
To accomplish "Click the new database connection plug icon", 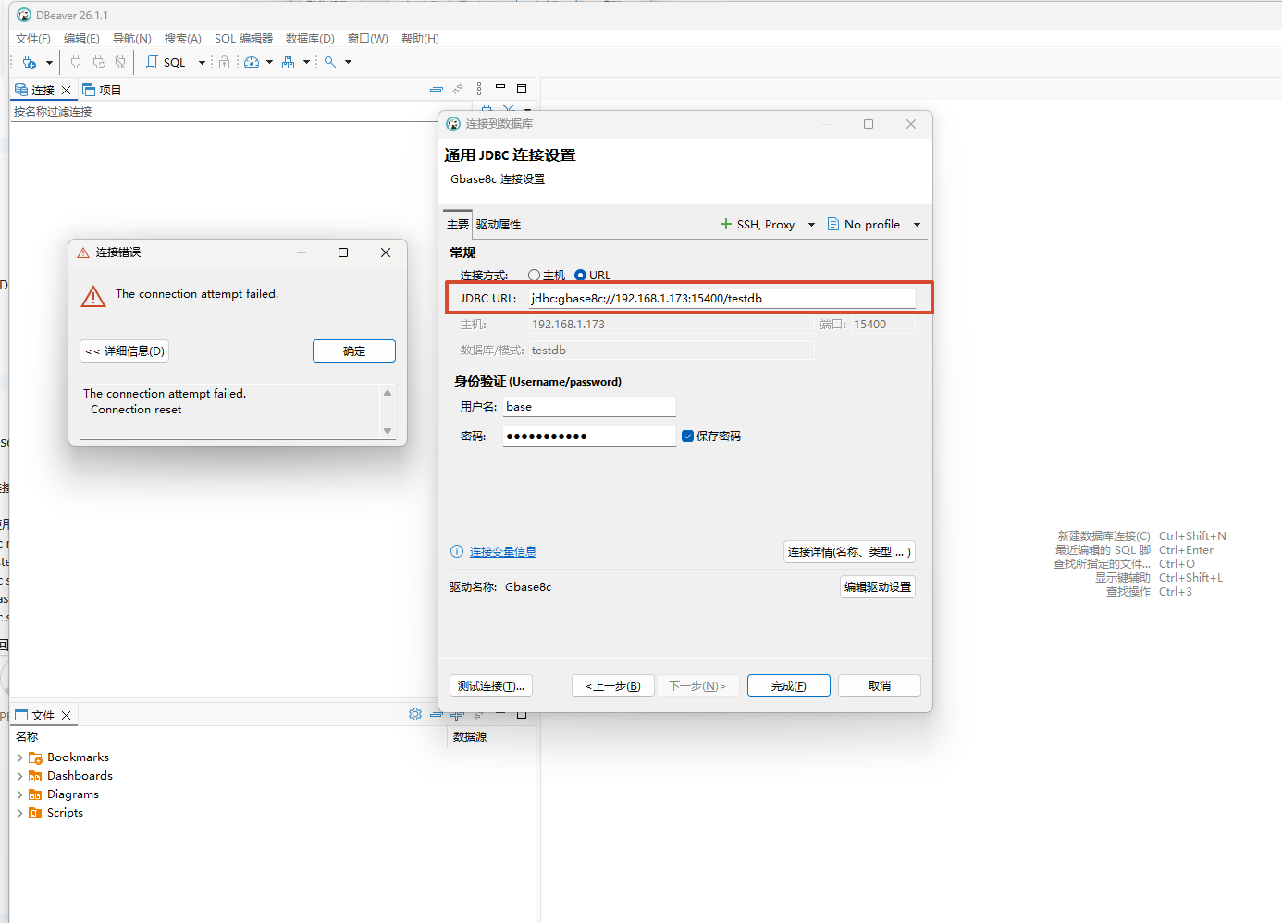I will point(30,63).
